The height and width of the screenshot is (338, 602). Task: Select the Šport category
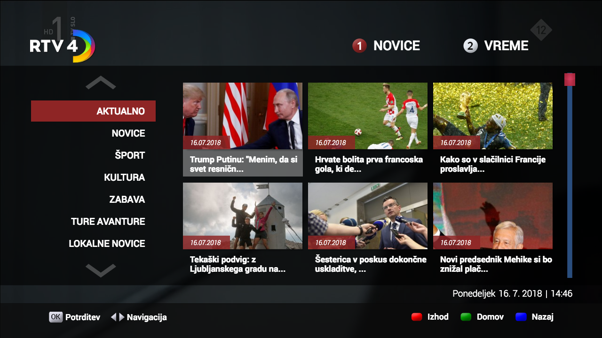[130, 155]
